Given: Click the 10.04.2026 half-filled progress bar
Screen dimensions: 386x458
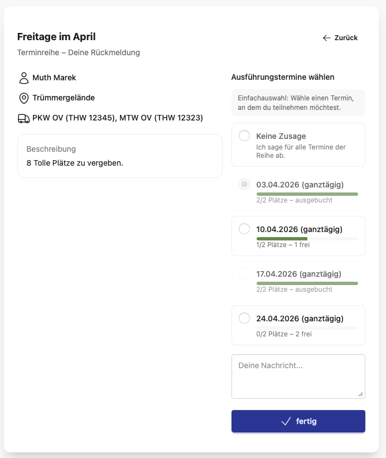Looking at the screenshot, I should pos(307,239).
